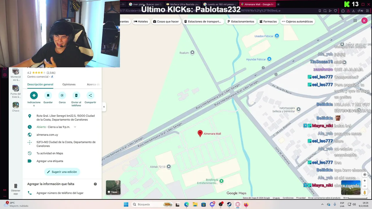Open Opera extensions cube icon
The image size is (372, 209).
(343, 11)
